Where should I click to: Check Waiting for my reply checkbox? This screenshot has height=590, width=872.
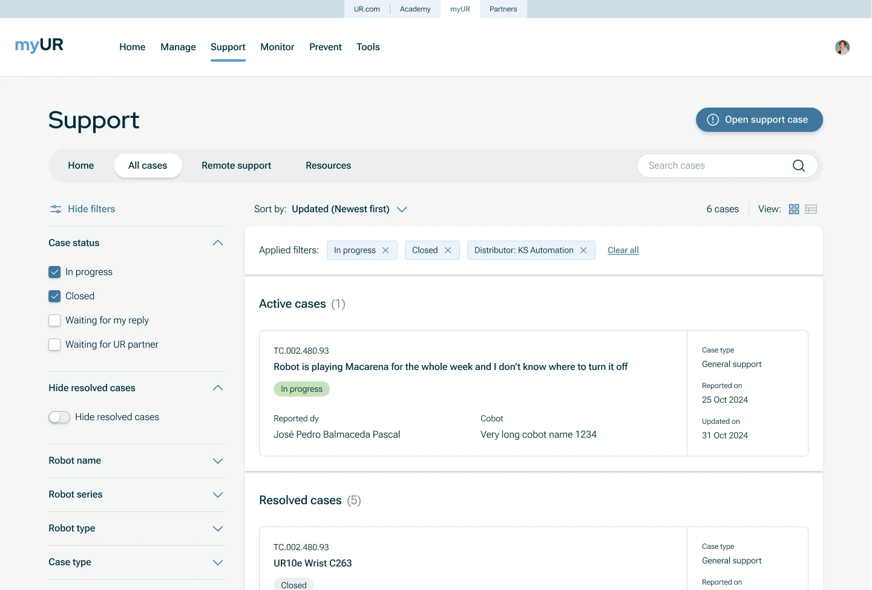click(x=54, y=320)
